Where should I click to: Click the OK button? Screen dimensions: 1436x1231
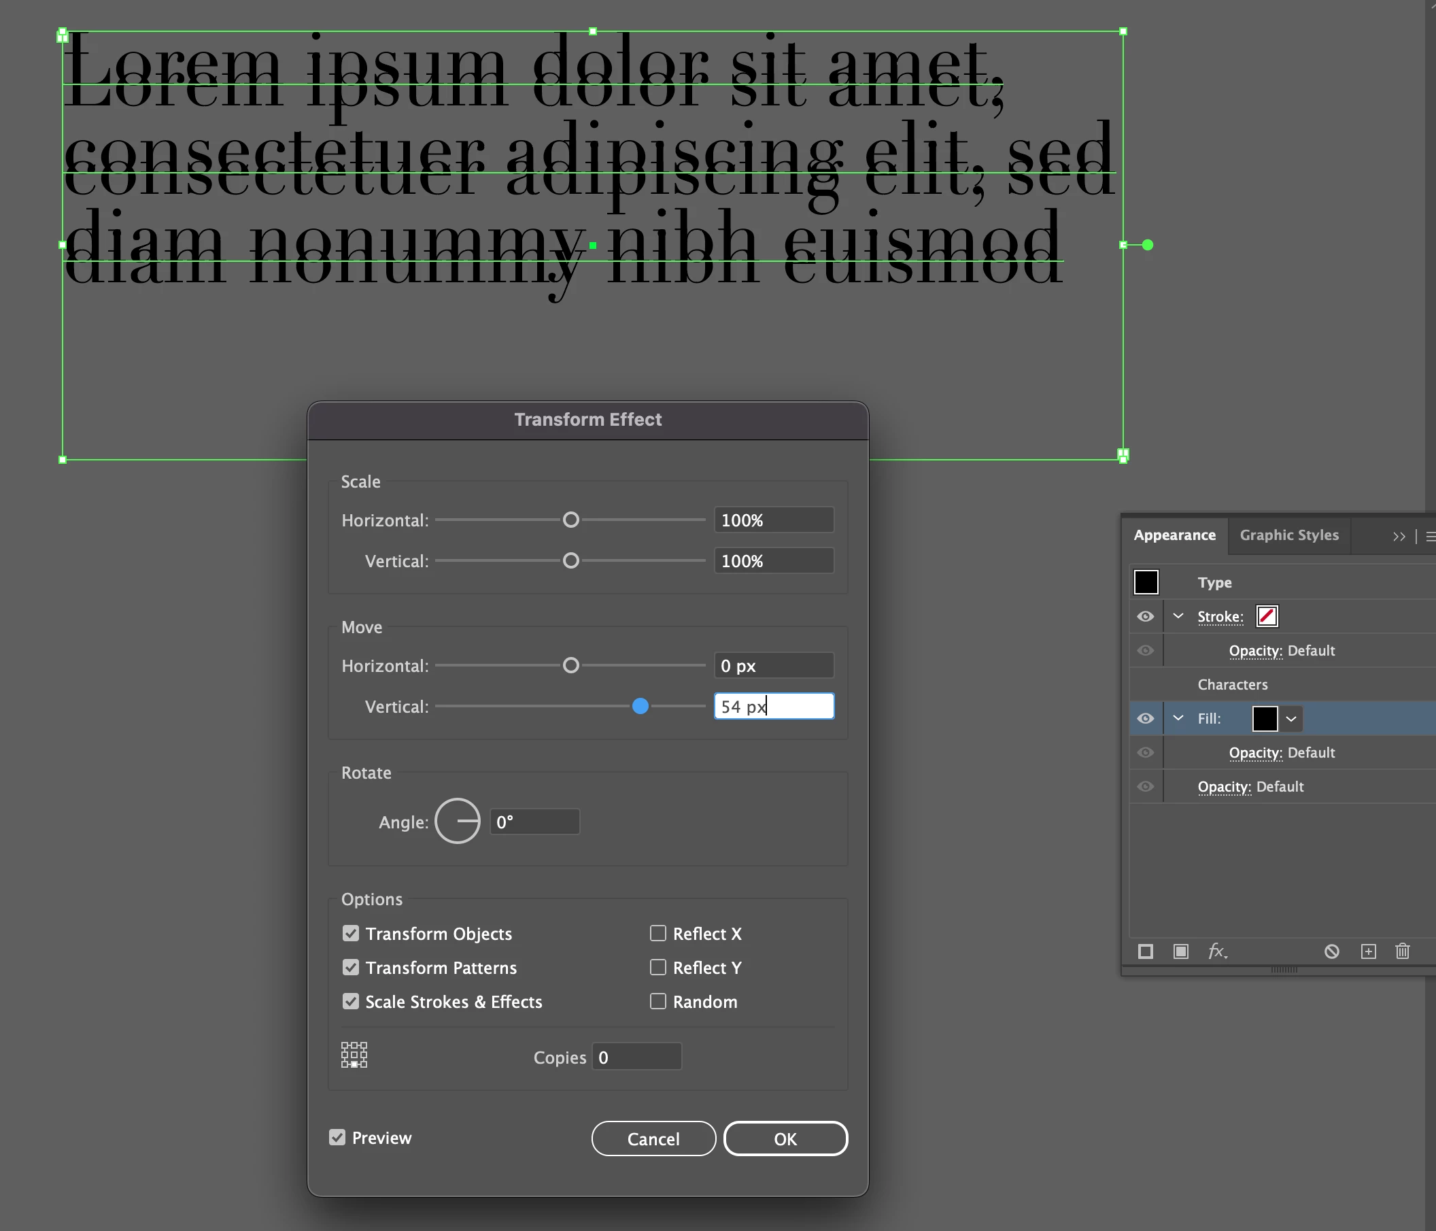click(x=785, y=1139)
